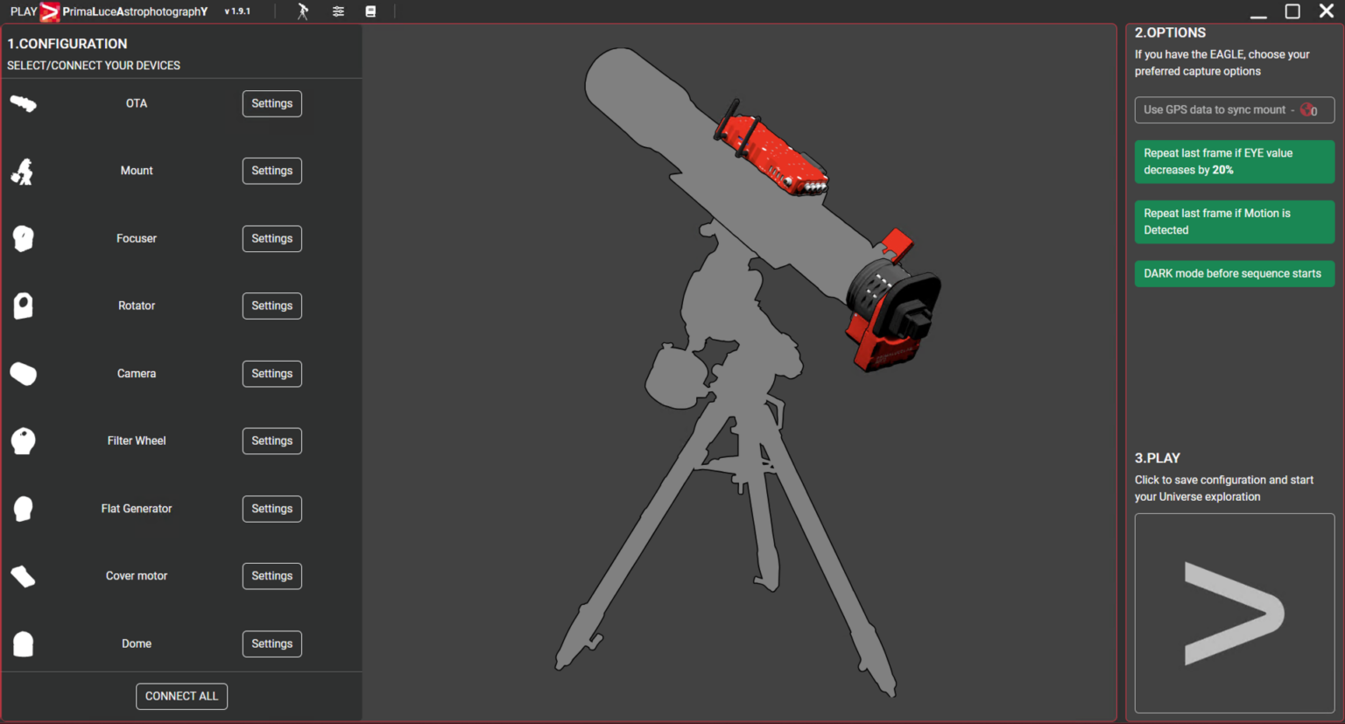The height and width of the screenshot is (724, 1345).
Task: Select the Filter Wheel device icon
Action: 22,440
